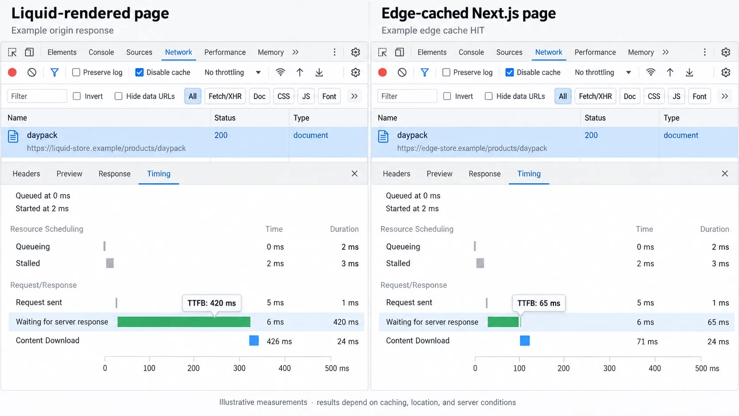Expand more filter types in Edge-cached panel

(x=725, y=96)
